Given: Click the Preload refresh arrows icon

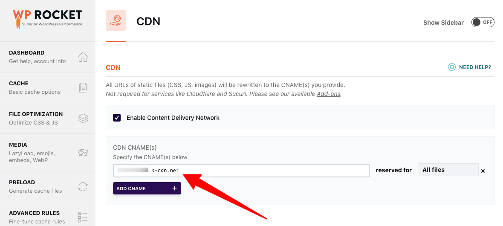Looking at the screenshot, I should (83, 187).
